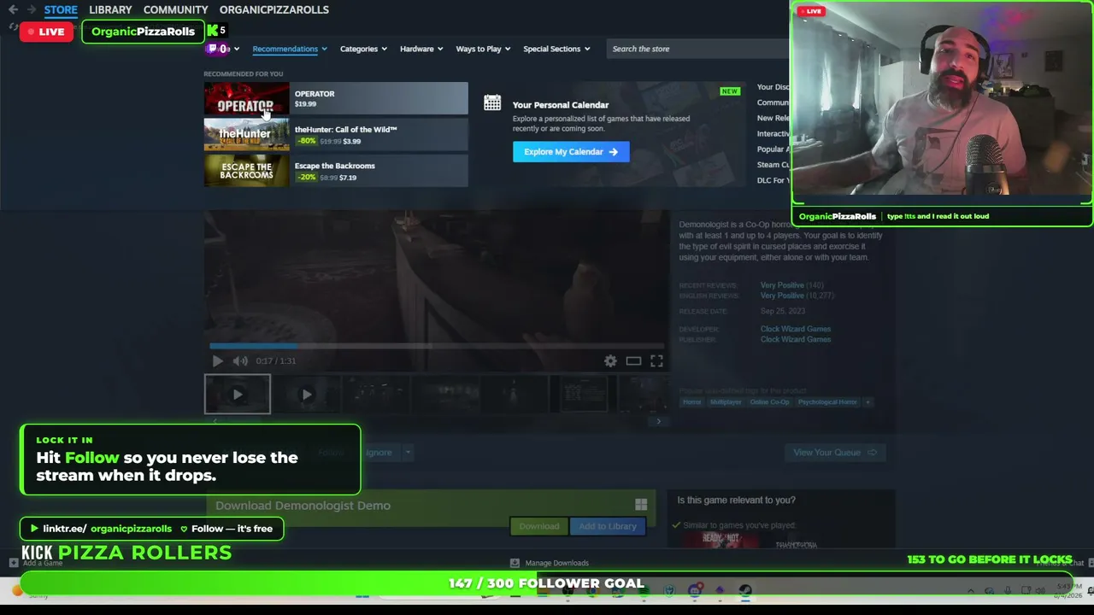Select the first highlighted trailer thumbnail
The image size is (1094, 615).
click(x=238, y=394)
